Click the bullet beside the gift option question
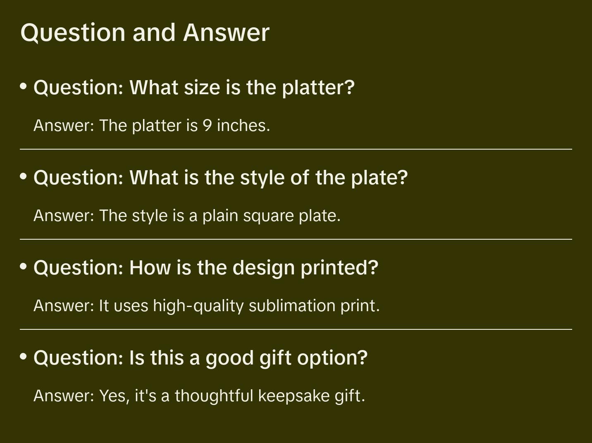Screen dimensions: 592x443 (24, 357)
